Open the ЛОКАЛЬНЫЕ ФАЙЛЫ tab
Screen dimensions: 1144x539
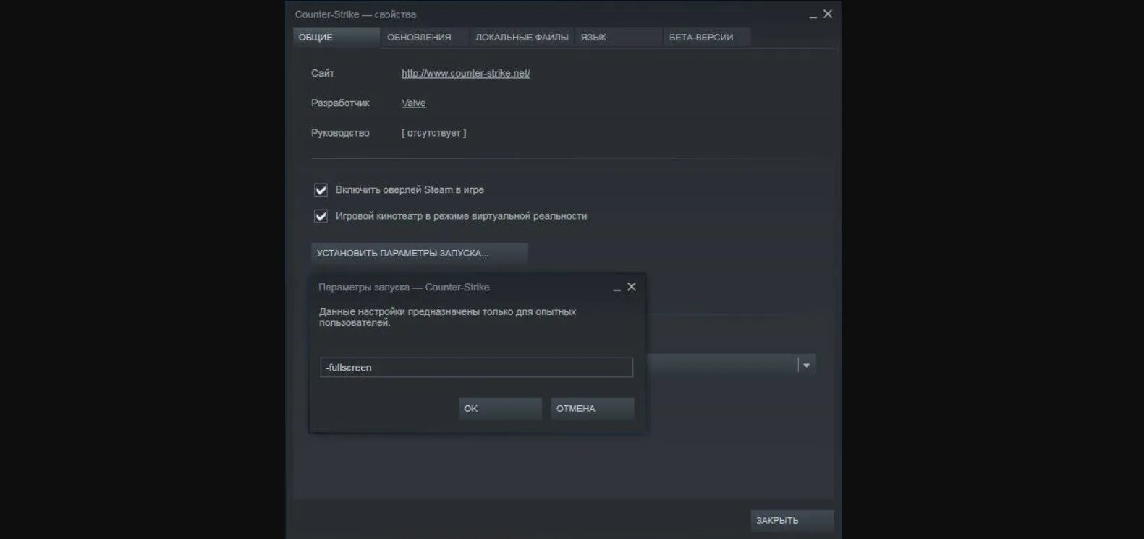522,38
